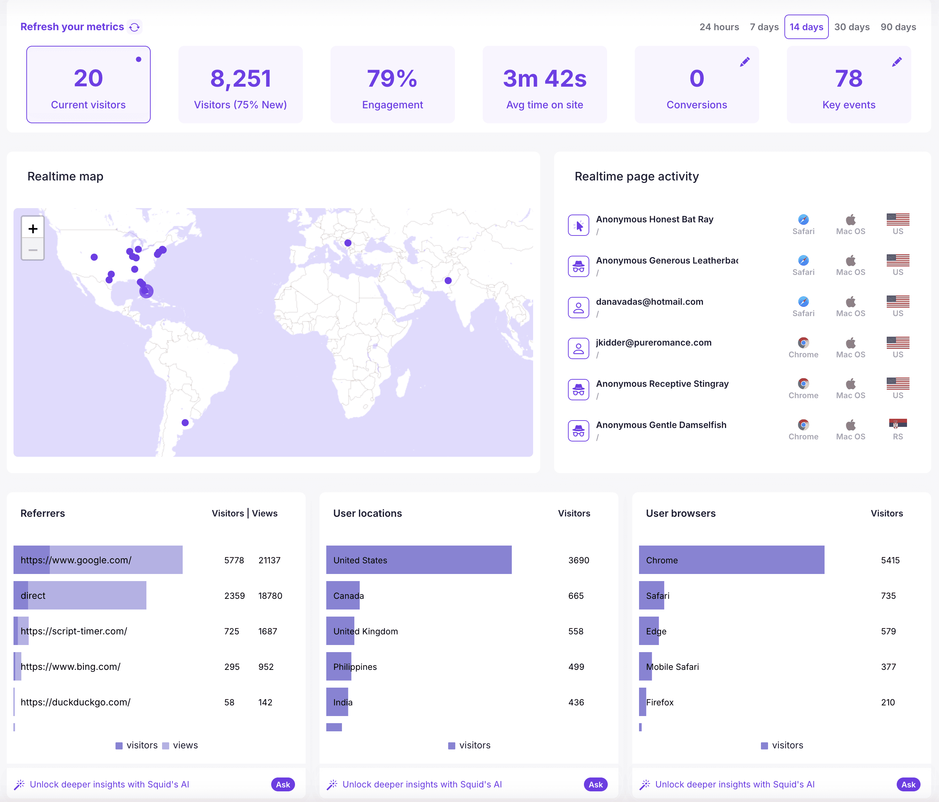
Task: Click the map dot in Eastern Europe
Action: coord(348,243)
